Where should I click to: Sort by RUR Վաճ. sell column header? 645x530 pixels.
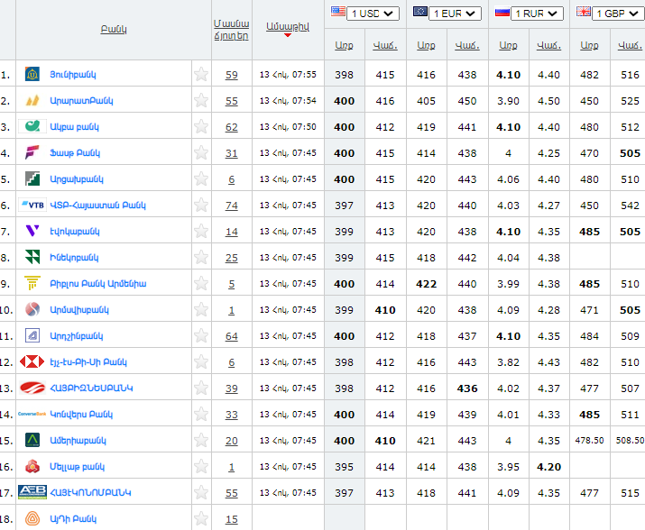(x=548, y=45)
